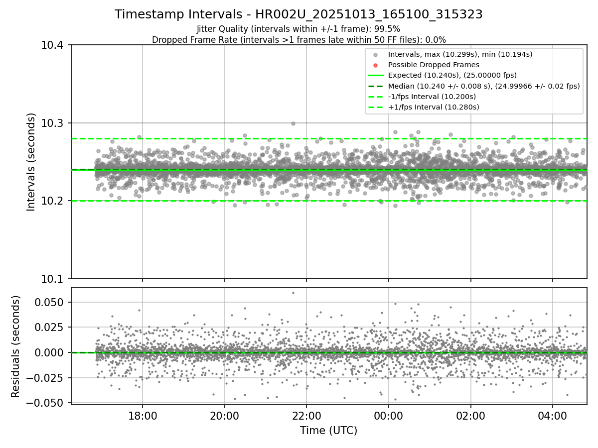Click the highest residual point near 0.06

click(x=293, y=293)
